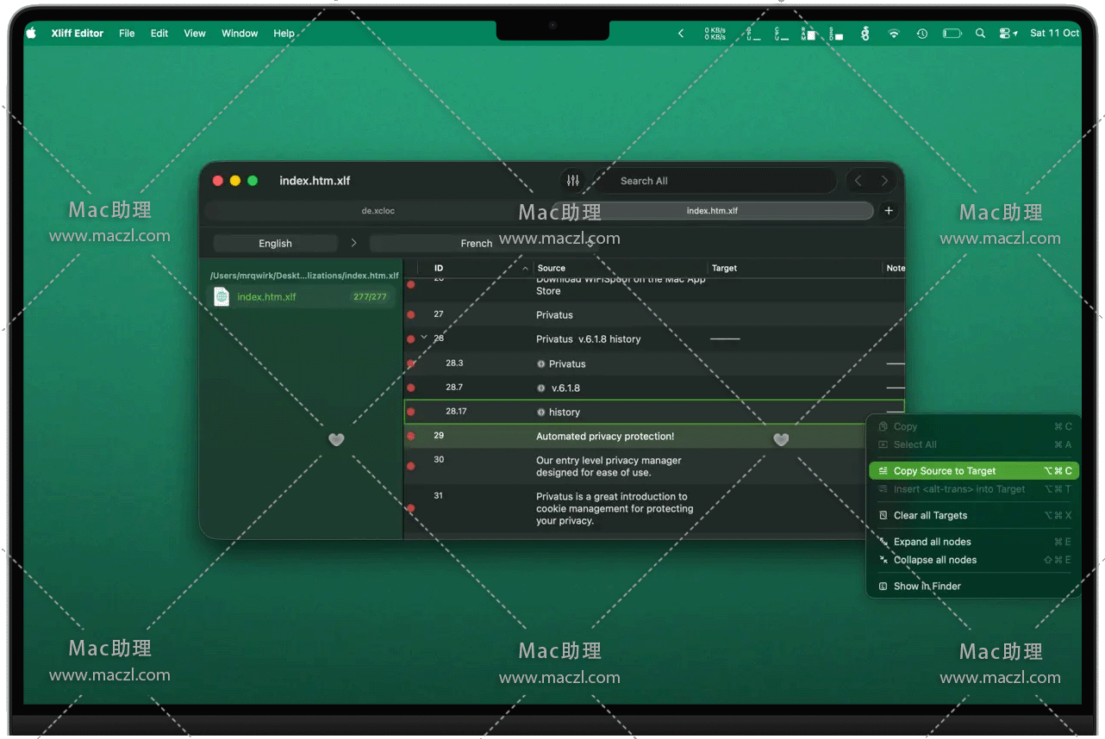The width and height of the screenshot is (1105, 739).
Task: Click the red status dot on row 27
Action: point(411,315)
